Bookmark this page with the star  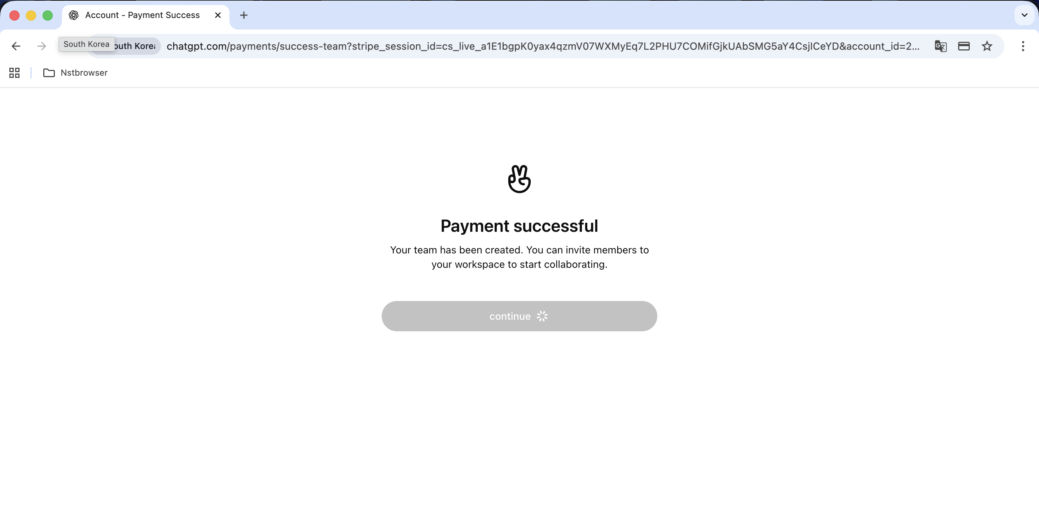987,46
